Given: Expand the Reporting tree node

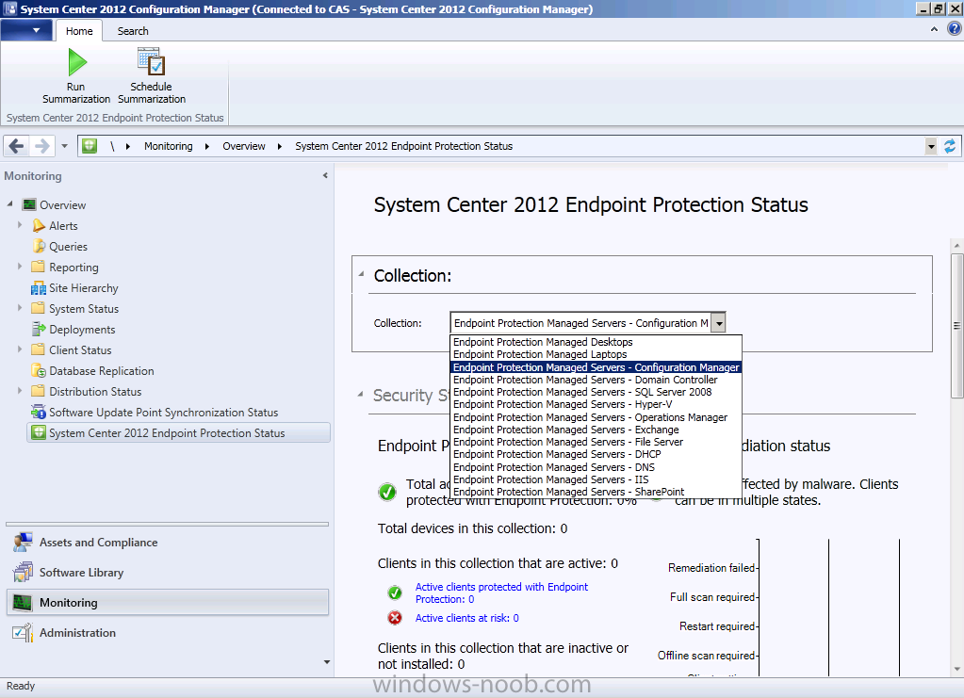Looking at the screenshot, I should [x=20, y=266].
